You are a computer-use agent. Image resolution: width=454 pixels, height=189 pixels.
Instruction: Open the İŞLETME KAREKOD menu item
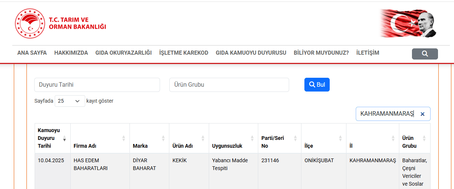click(183, 53)
